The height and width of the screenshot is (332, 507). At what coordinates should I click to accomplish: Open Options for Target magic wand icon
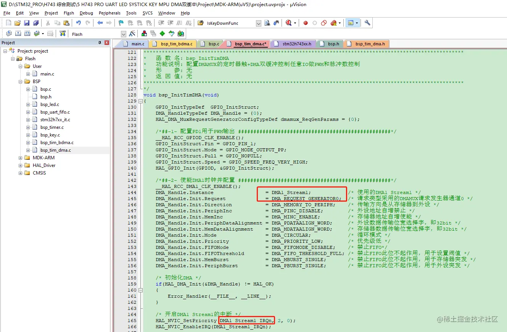[x=132, y=34]
